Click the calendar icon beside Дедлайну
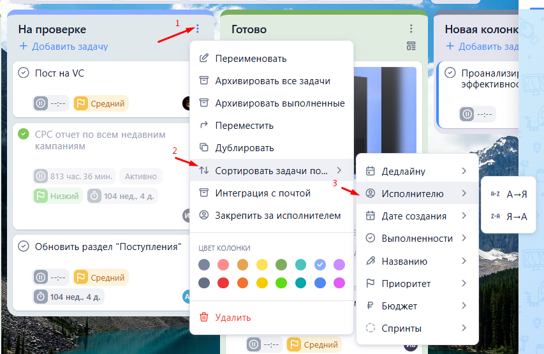The width and height of the screenshot is (544, 354). [371, 171]
